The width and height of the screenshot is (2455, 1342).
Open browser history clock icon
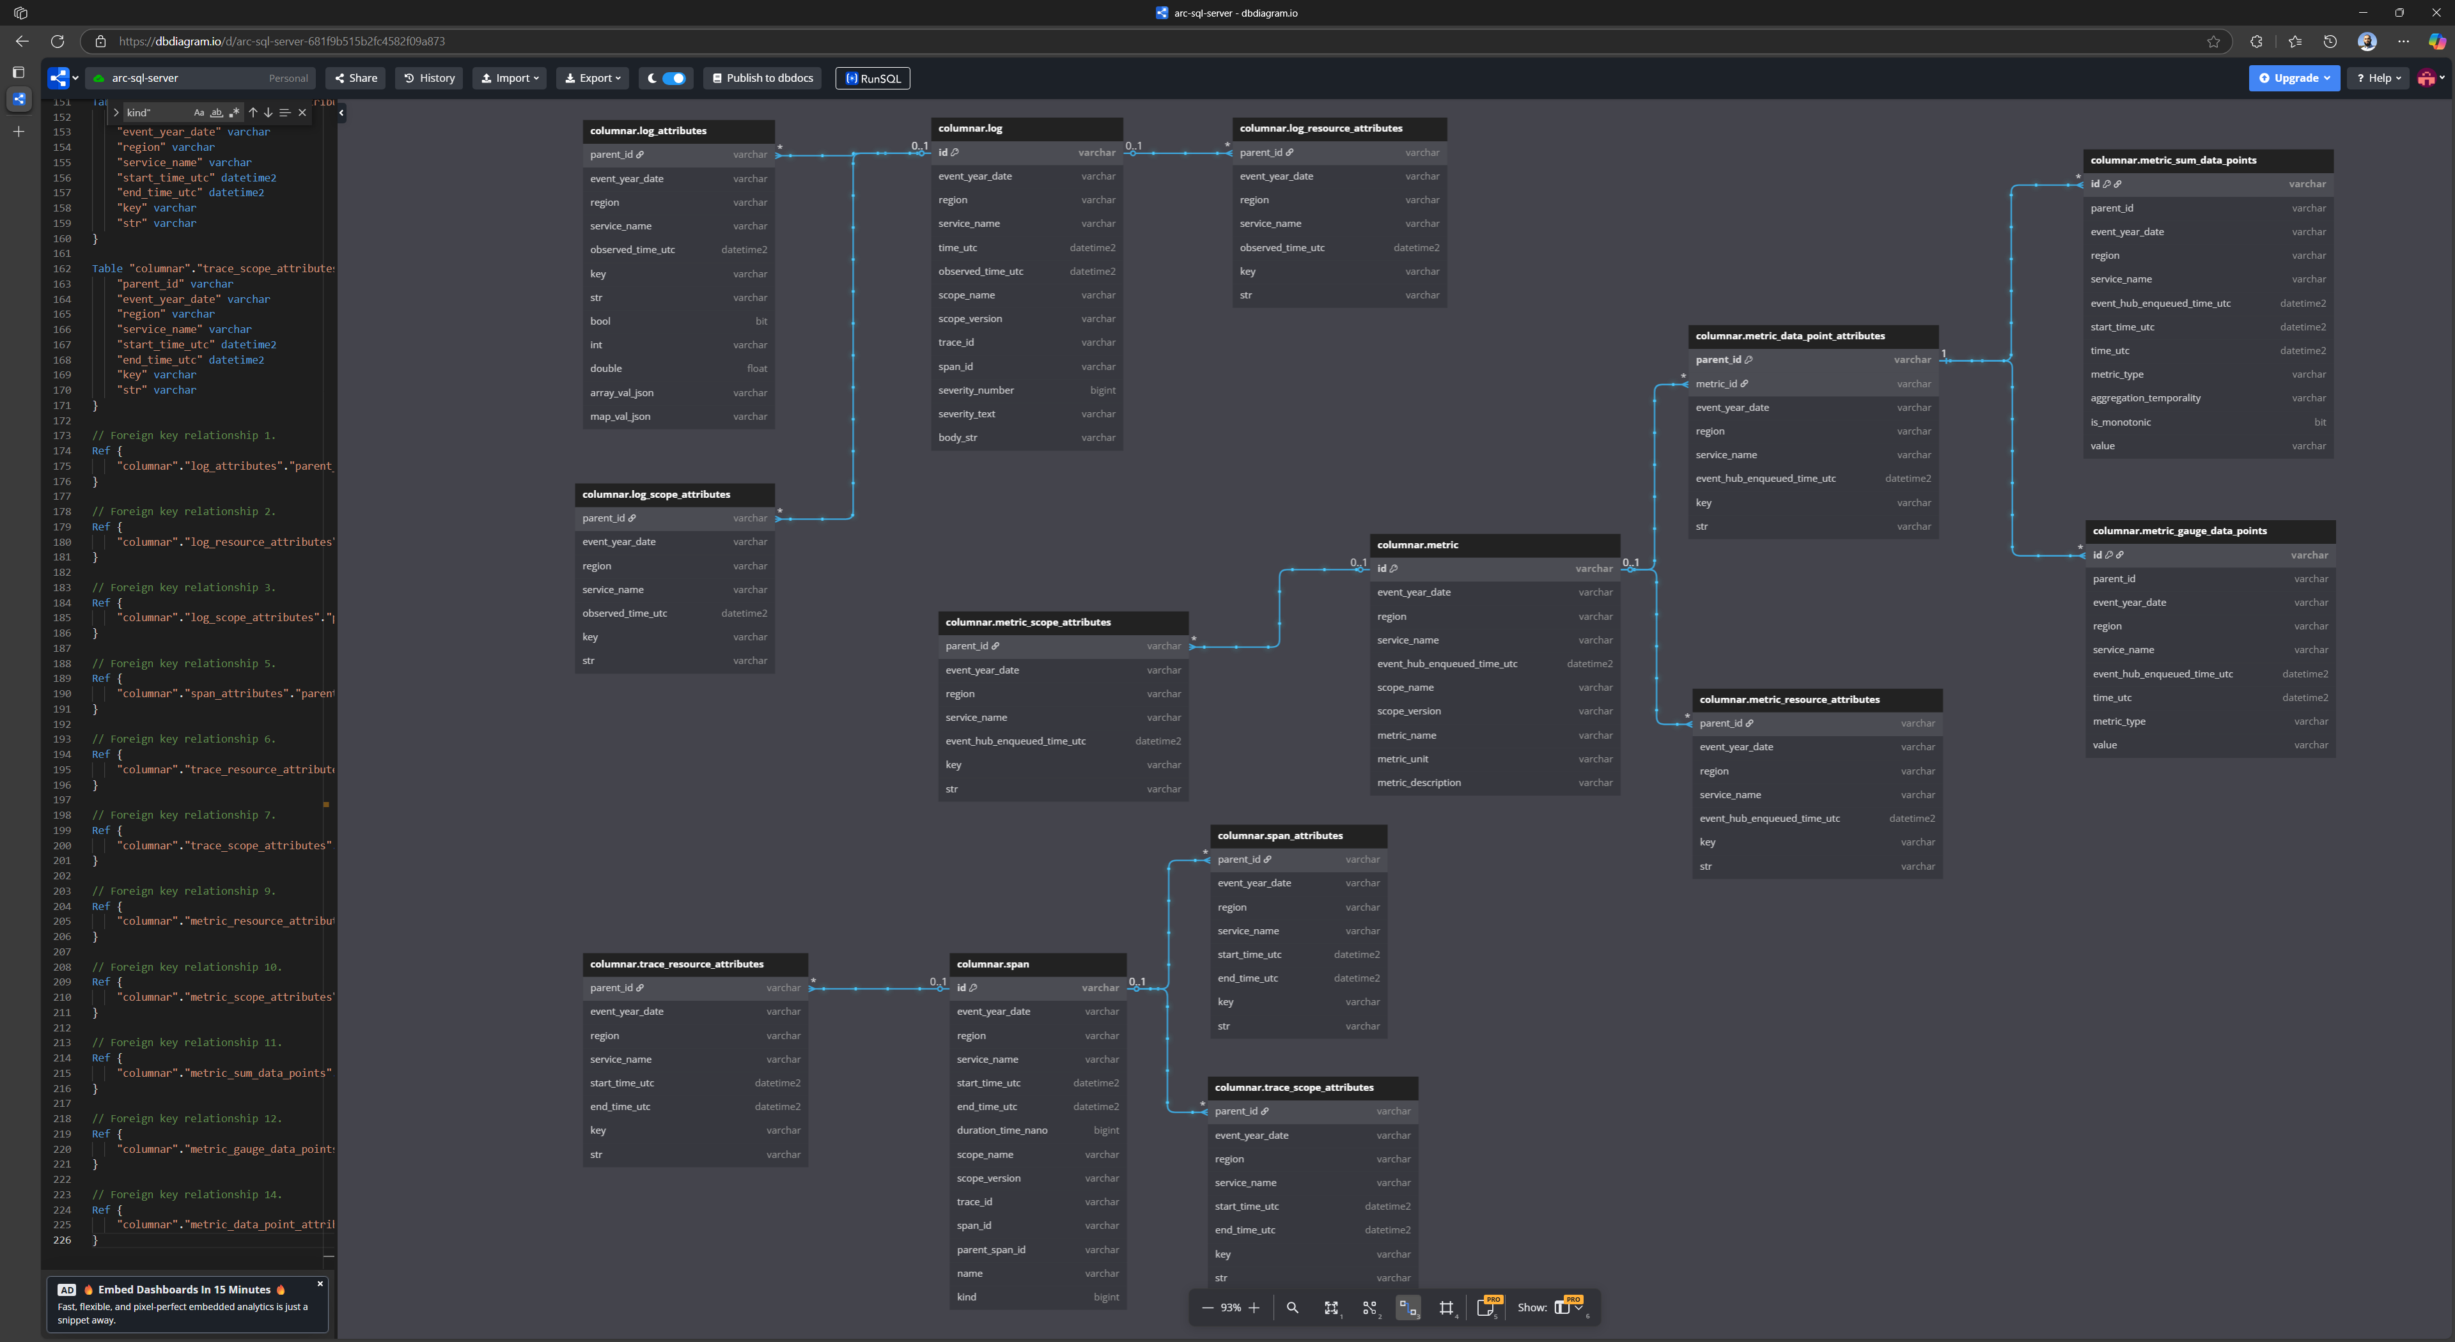click(x=2330, y=41)
